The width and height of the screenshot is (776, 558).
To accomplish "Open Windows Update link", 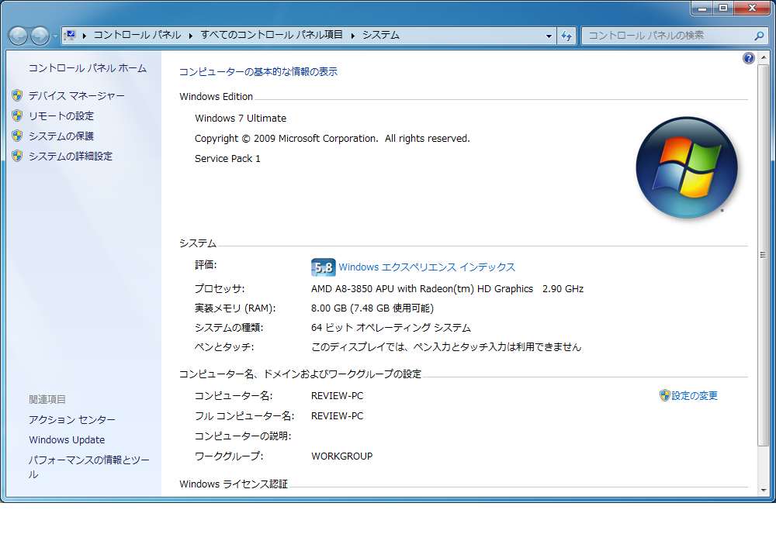I will 67,440.
